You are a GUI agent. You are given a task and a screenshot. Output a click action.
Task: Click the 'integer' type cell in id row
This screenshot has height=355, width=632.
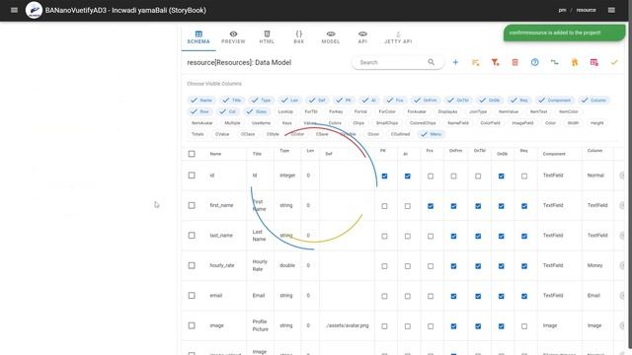(287, 176)
